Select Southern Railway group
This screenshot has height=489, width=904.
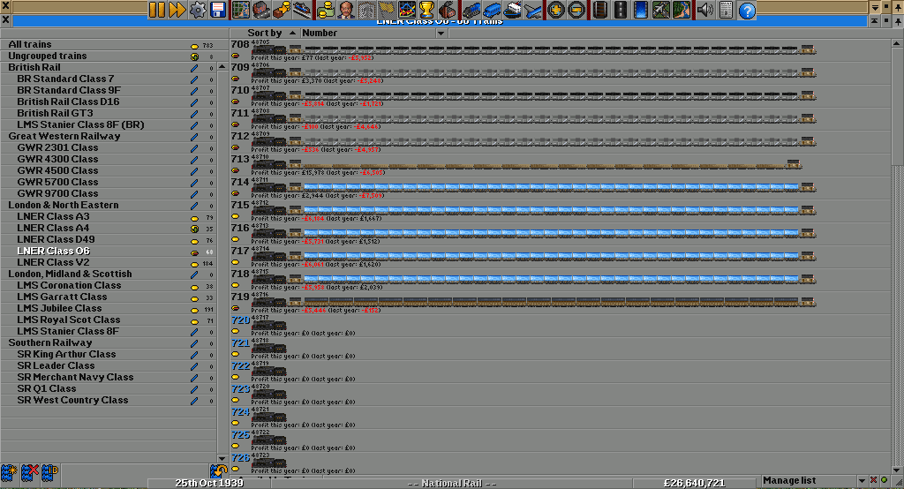click(x=109, y=342)
